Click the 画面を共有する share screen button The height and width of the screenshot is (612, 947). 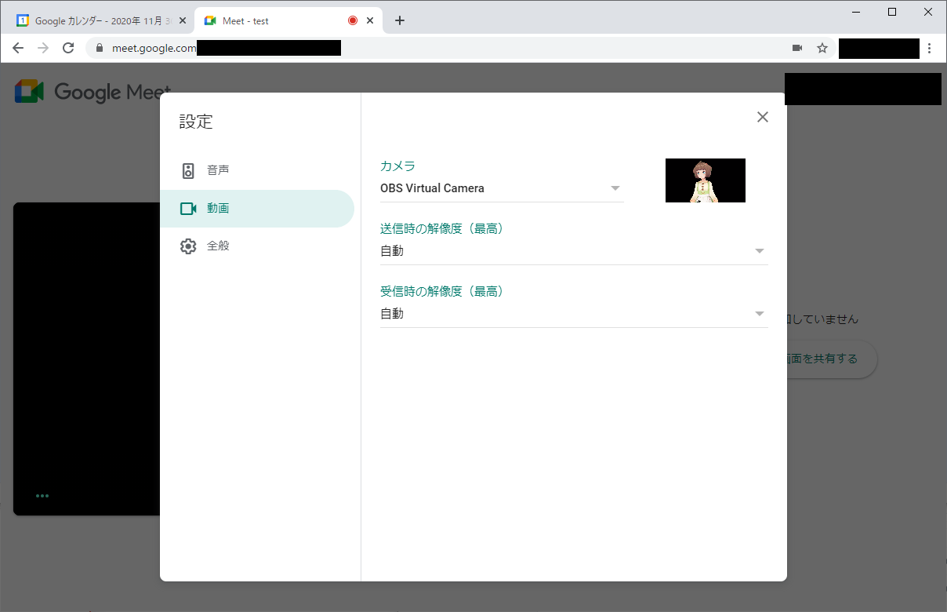tap(831, 359)
